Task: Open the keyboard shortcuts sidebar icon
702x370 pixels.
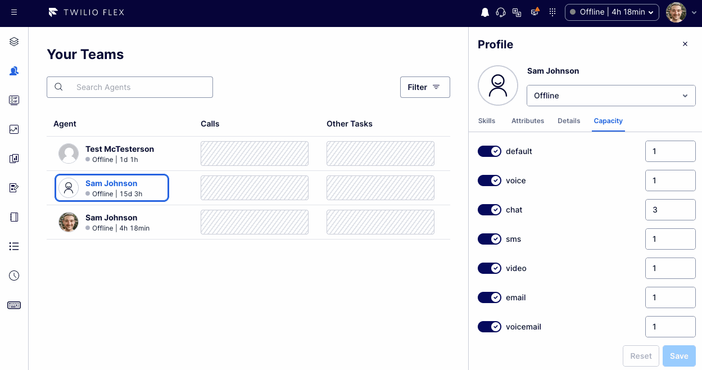Action: (x=14, y=305)
